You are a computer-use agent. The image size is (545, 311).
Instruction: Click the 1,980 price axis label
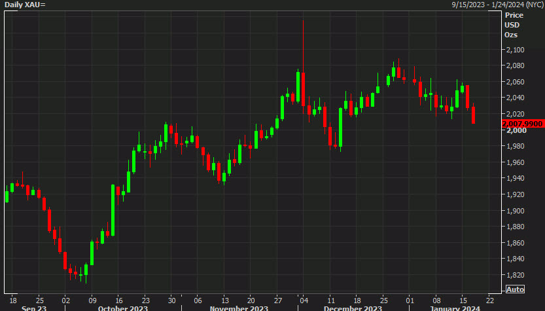coord(515,146)
